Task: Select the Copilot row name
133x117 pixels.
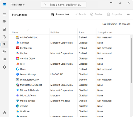Action: [x=24, y=53]
